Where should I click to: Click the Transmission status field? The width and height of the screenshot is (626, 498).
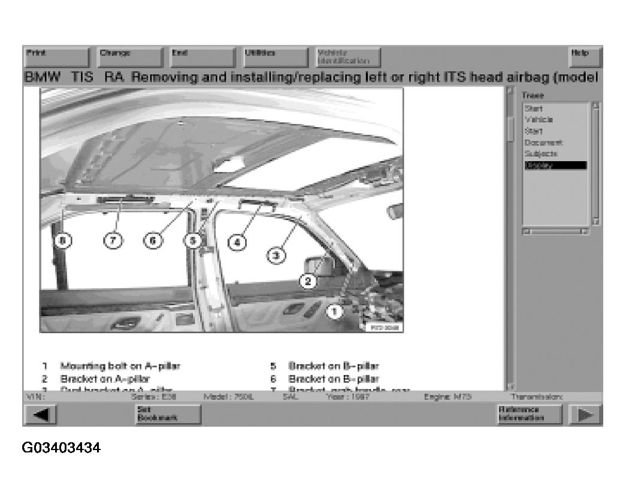(537, 397)
